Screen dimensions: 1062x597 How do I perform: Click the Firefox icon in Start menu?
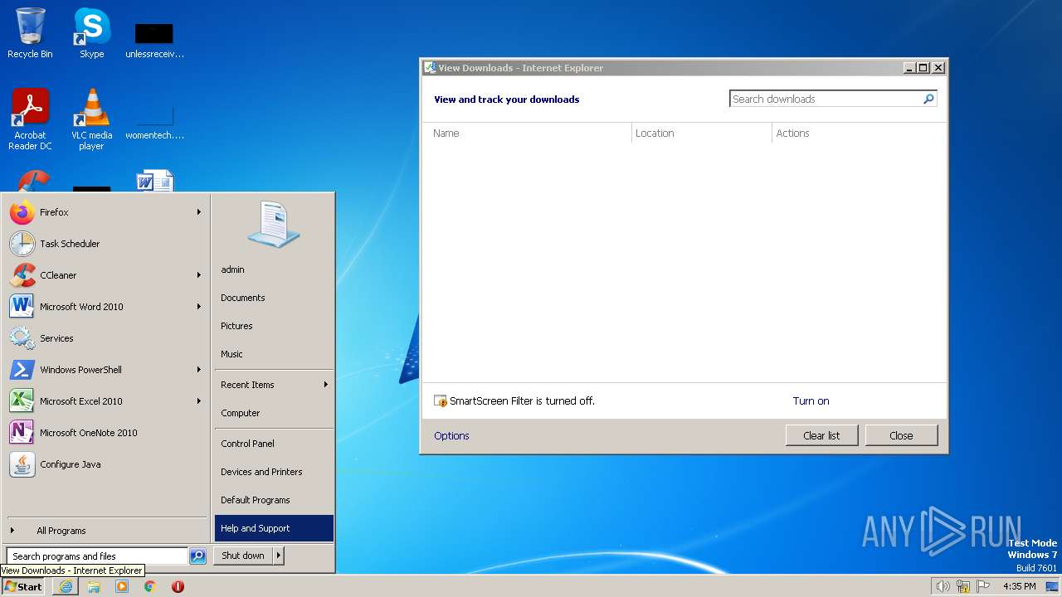point(22,212)
